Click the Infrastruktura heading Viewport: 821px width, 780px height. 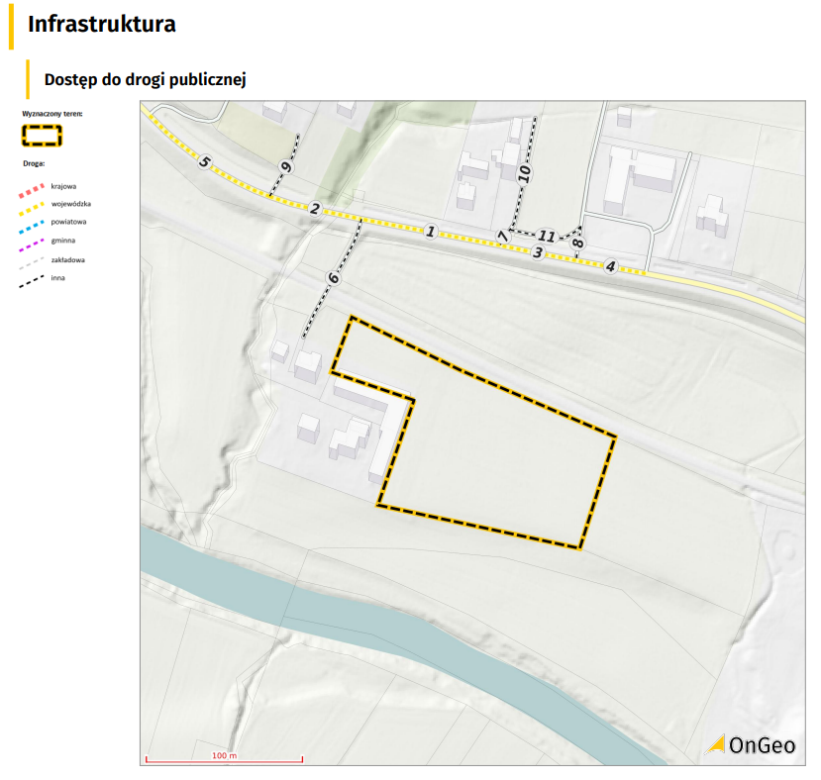102,25
